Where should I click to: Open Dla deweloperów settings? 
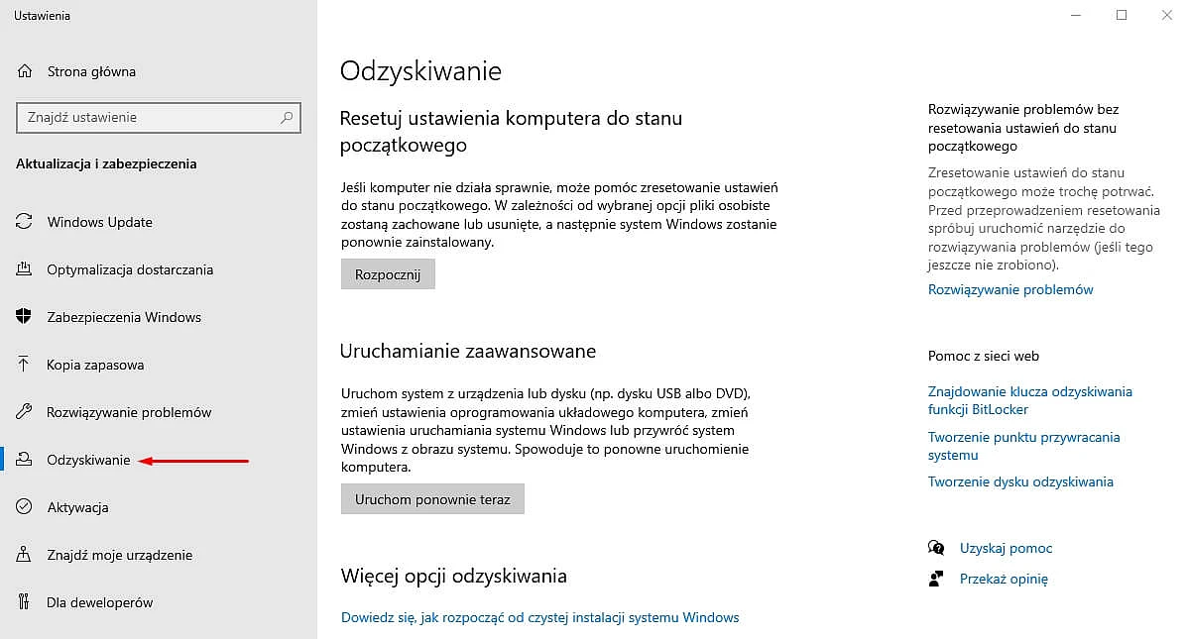pos(100,602)
